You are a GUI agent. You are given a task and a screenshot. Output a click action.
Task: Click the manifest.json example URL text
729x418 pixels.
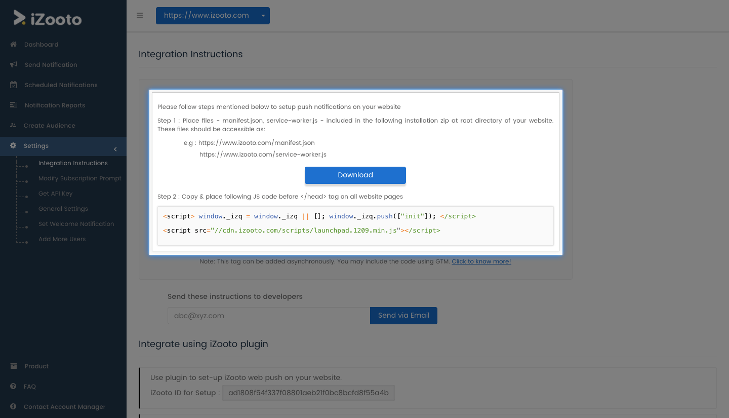tap(257, 143)
